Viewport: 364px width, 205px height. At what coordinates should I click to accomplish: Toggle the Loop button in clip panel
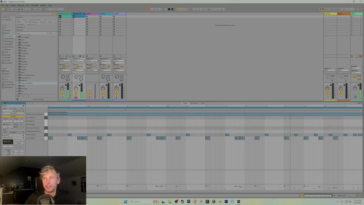point(13,116)
